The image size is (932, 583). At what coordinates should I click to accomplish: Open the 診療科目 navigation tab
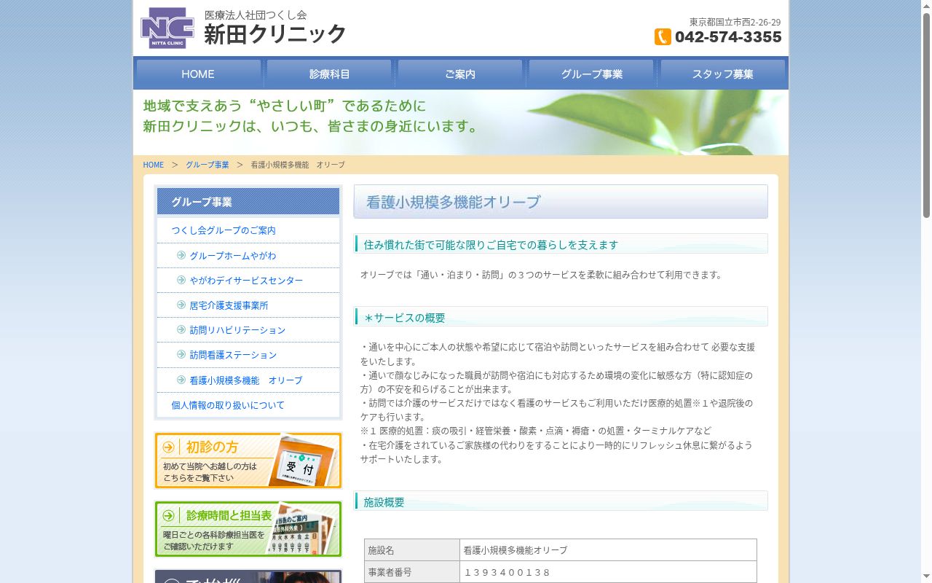click(x=329, y=74)
